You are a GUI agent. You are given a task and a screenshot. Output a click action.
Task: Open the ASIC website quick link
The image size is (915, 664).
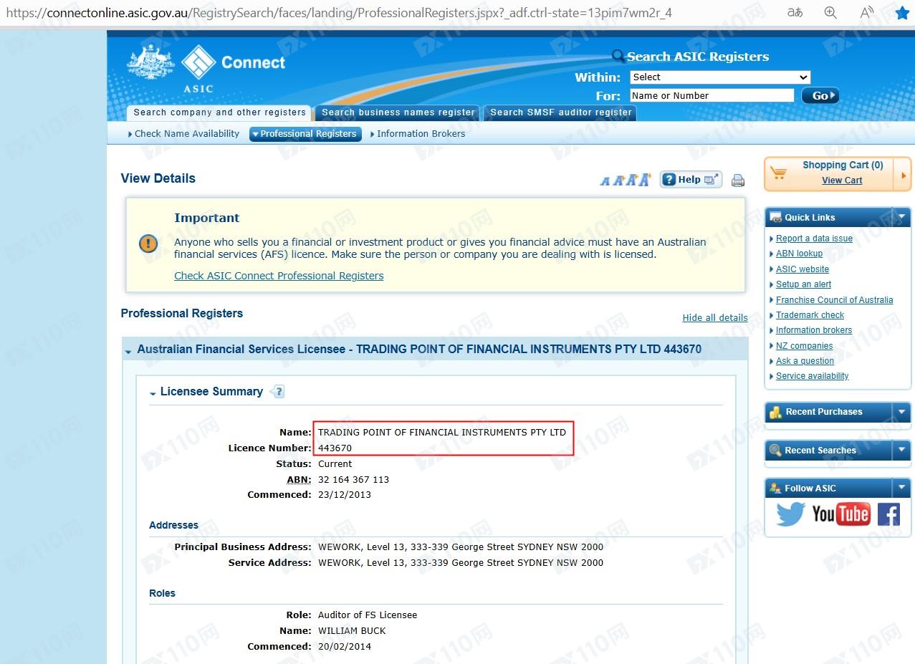point(803,269)
